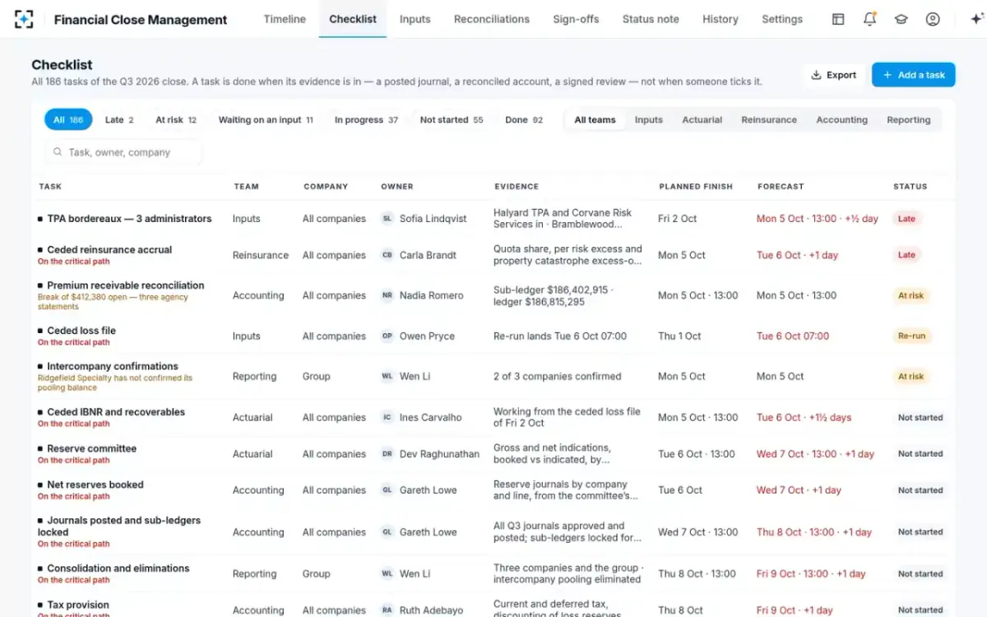
Task: Open the notifications bell
Action: click(869, 19)
